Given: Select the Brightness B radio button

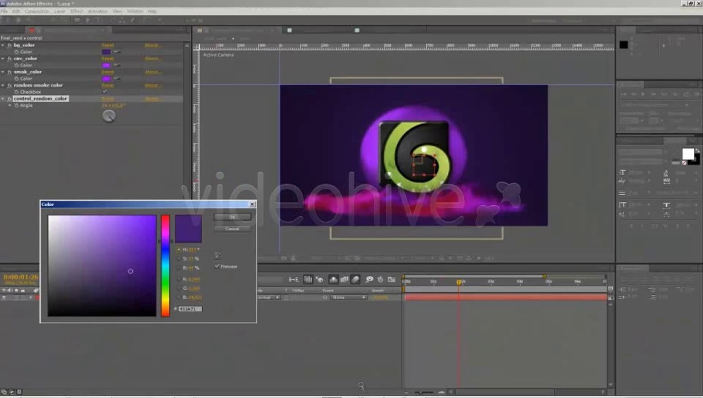Looking at the screenshot, I should tap(179, 268).
